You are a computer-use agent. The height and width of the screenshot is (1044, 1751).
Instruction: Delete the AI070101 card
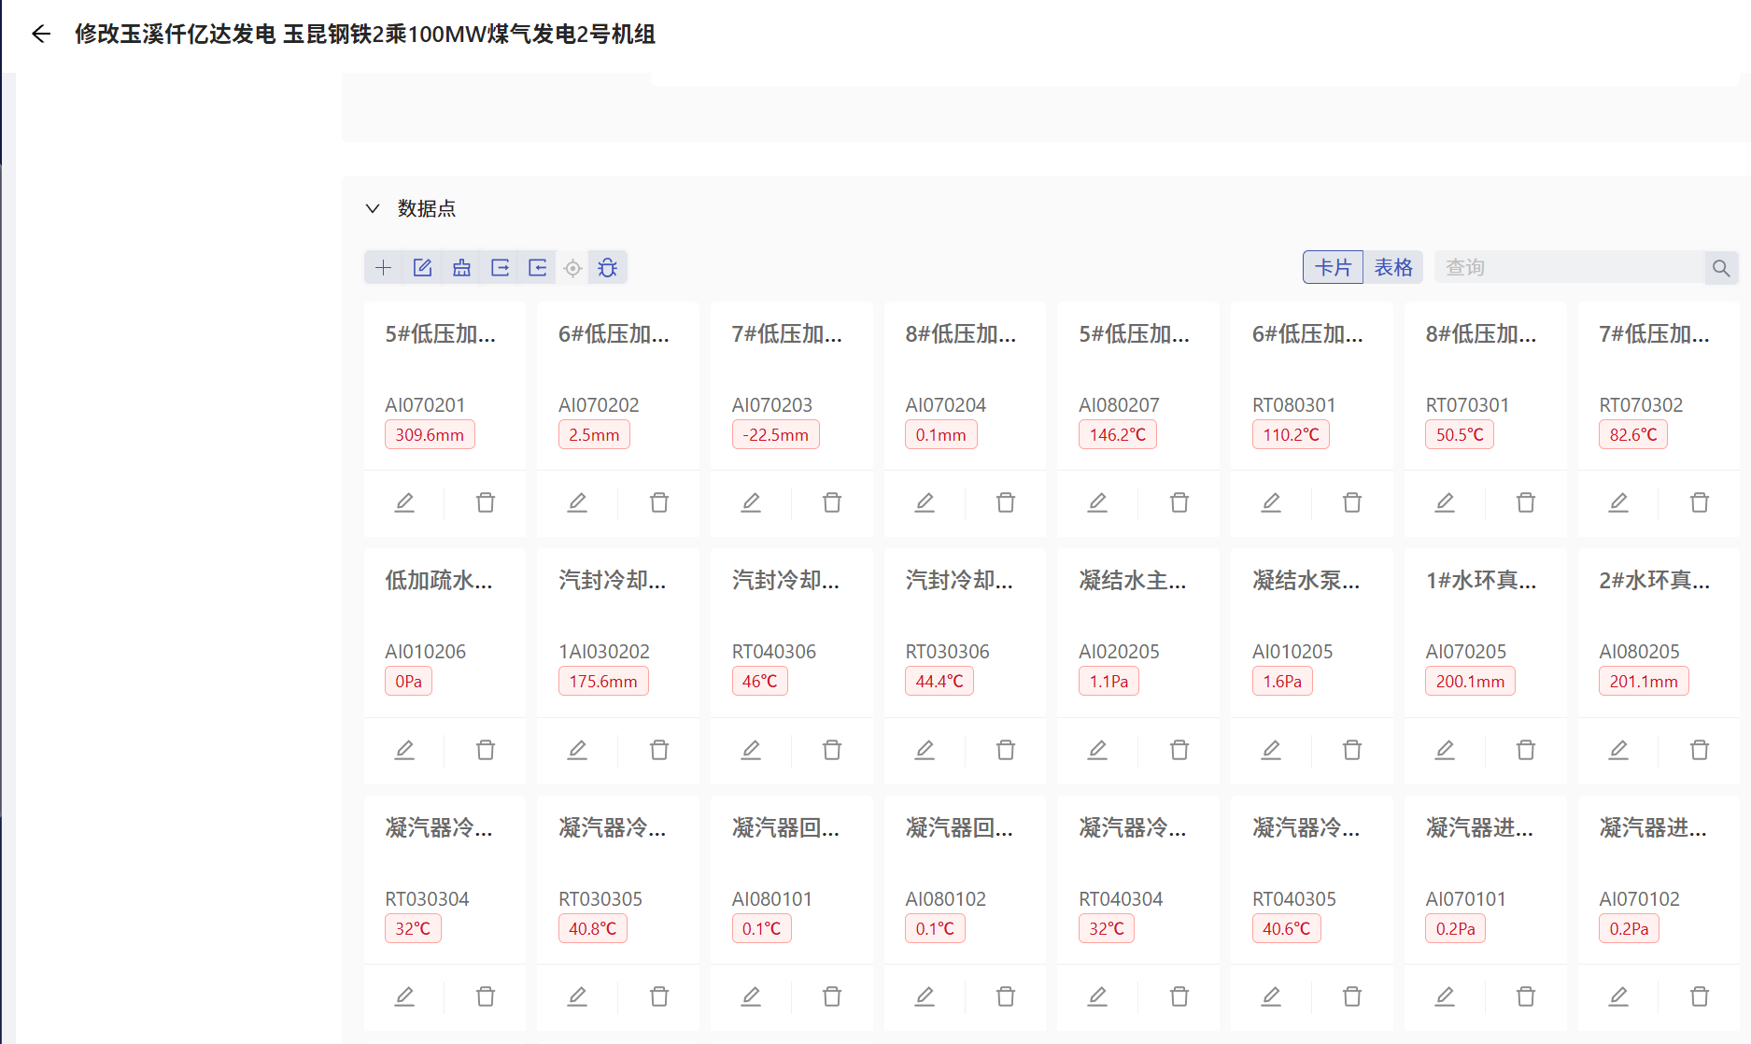click(1526, 996)
